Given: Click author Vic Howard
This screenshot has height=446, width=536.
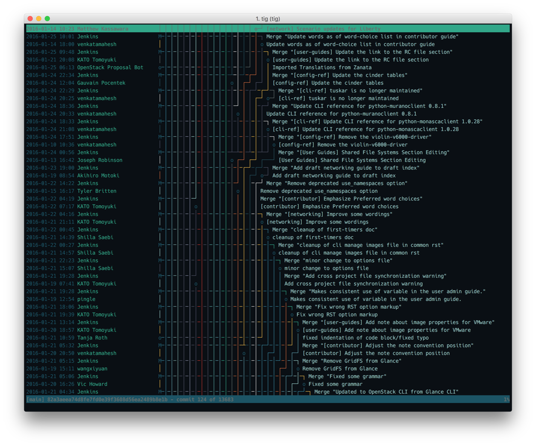Looking at the screenshot, I should click(92, 384).
